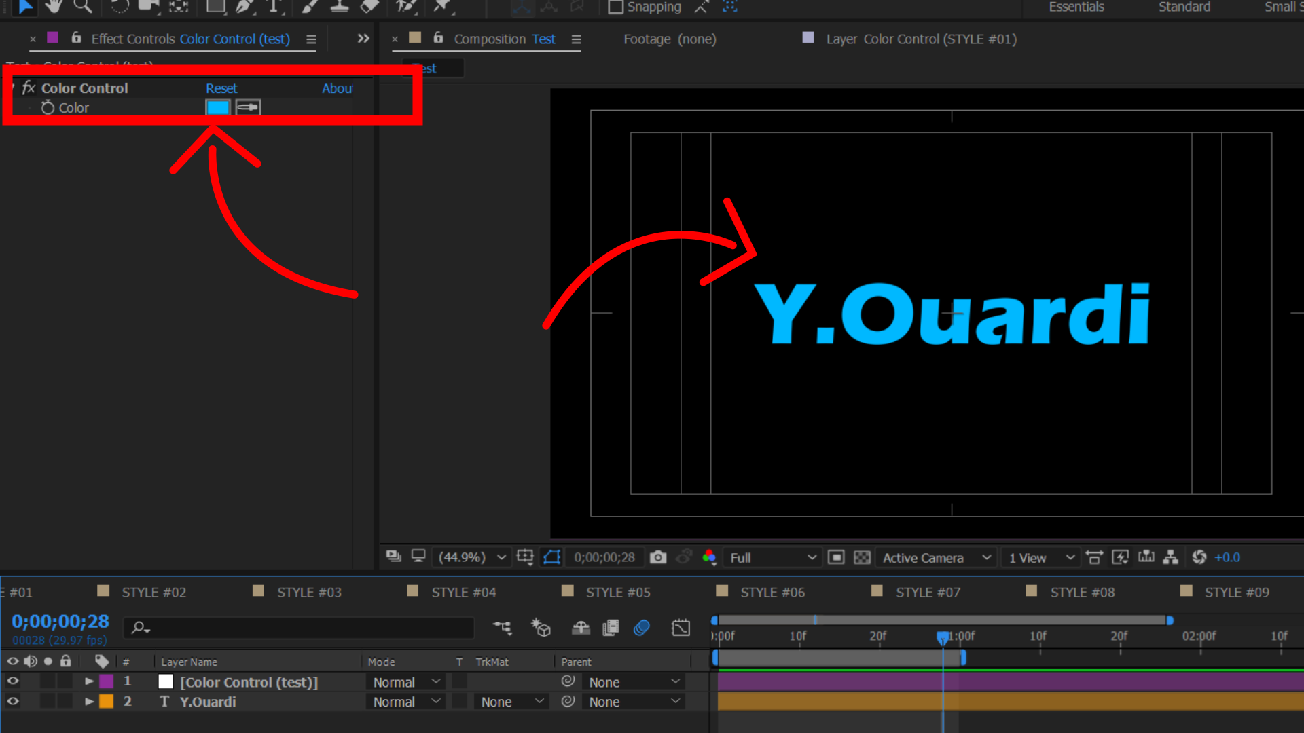Select the Type tool
This screenshot has height=733, width=1304.
(274, 7)
